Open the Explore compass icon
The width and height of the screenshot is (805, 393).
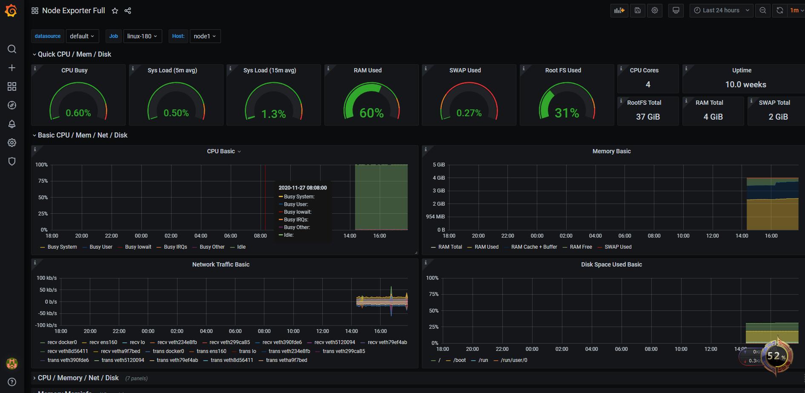click(12, 105)
